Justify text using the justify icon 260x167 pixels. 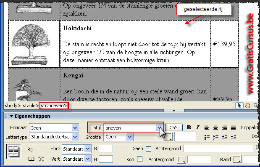point(233,127)
